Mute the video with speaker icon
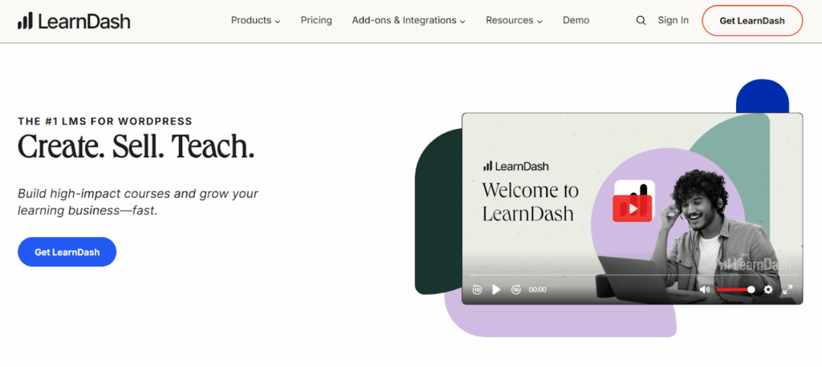 coord(704,289)
